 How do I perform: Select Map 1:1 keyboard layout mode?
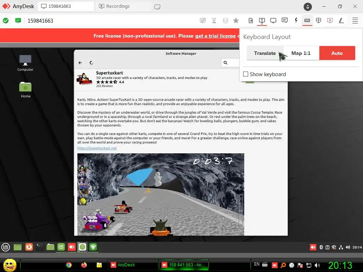[301, 53]
